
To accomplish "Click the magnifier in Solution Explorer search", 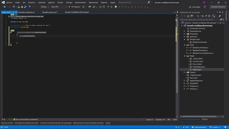I will tap(221, 20).
